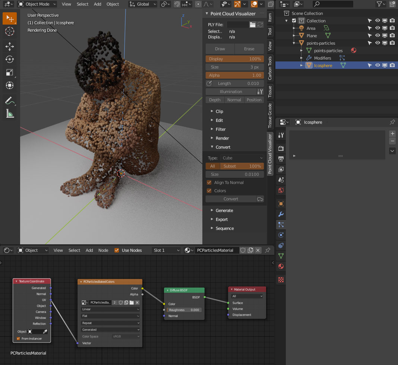Select the Texture Properties checker tab
Screen dimensions: 398x365
(x=280, y=279)
